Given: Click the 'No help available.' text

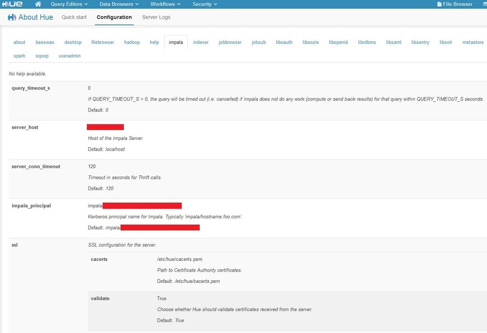Looking at the screenshot, I should click(27, 74).
